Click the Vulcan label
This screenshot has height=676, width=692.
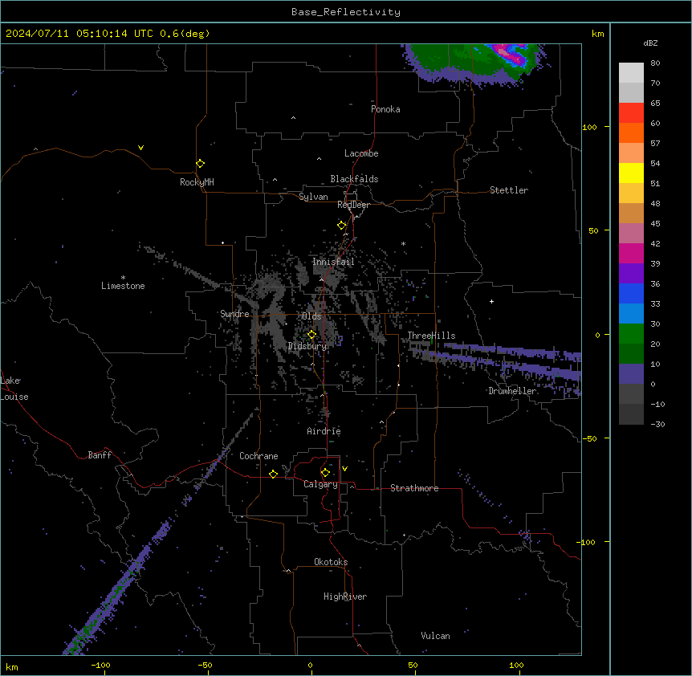pyautogui.click(x=435, y=636)
